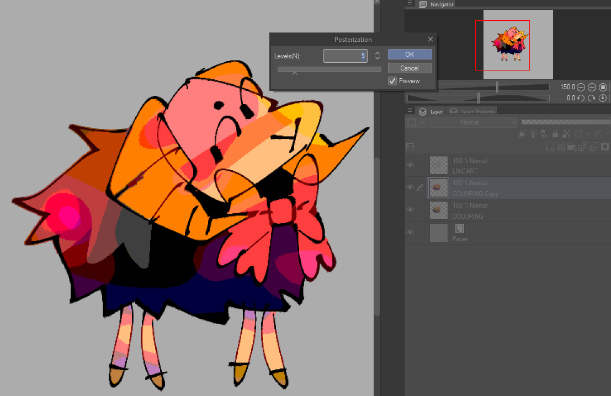
Task: Click the Levels value stepper arrows
Action: [x=378, y=56]
